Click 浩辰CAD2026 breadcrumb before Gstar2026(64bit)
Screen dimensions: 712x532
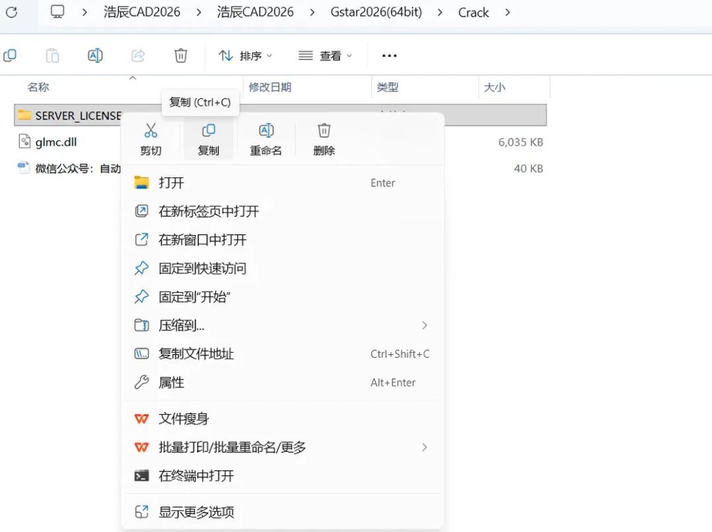point(255,13)
